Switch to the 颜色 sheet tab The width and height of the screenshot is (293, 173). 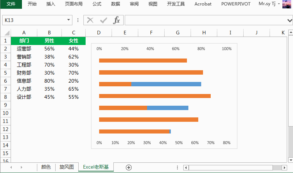pyautogui.click(x=46, y=167)
